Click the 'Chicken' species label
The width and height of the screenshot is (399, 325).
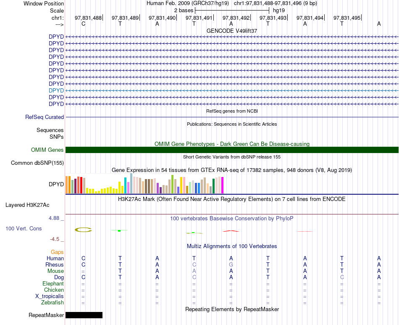coord(54,290)
